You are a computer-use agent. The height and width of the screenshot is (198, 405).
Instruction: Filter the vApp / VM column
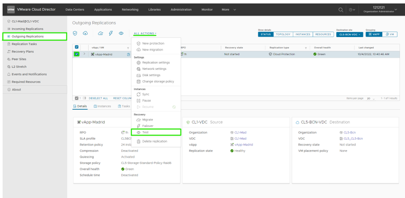tap(128, 48)
